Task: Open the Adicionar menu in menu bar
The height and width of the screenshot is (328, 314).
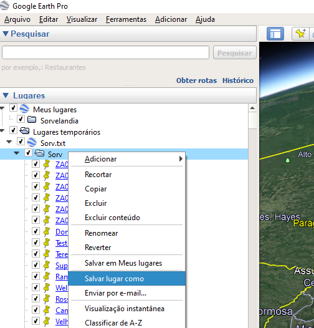Action: click(171, 19)
